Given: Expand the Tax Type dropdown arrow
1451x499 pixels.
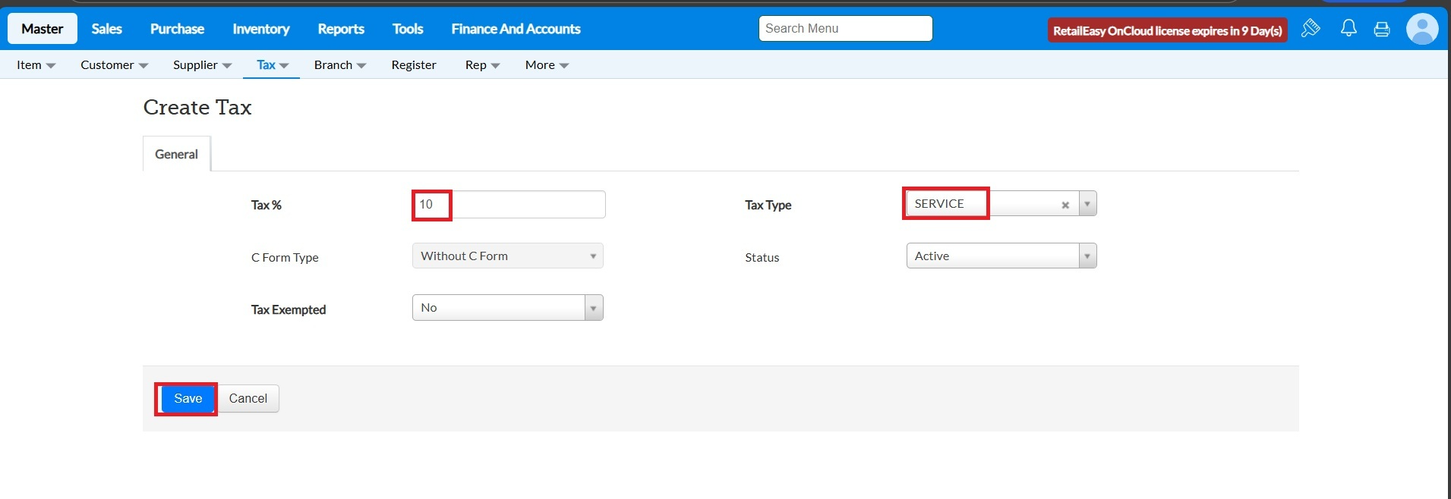Looking at the screenshot, I should point(1087,204).
